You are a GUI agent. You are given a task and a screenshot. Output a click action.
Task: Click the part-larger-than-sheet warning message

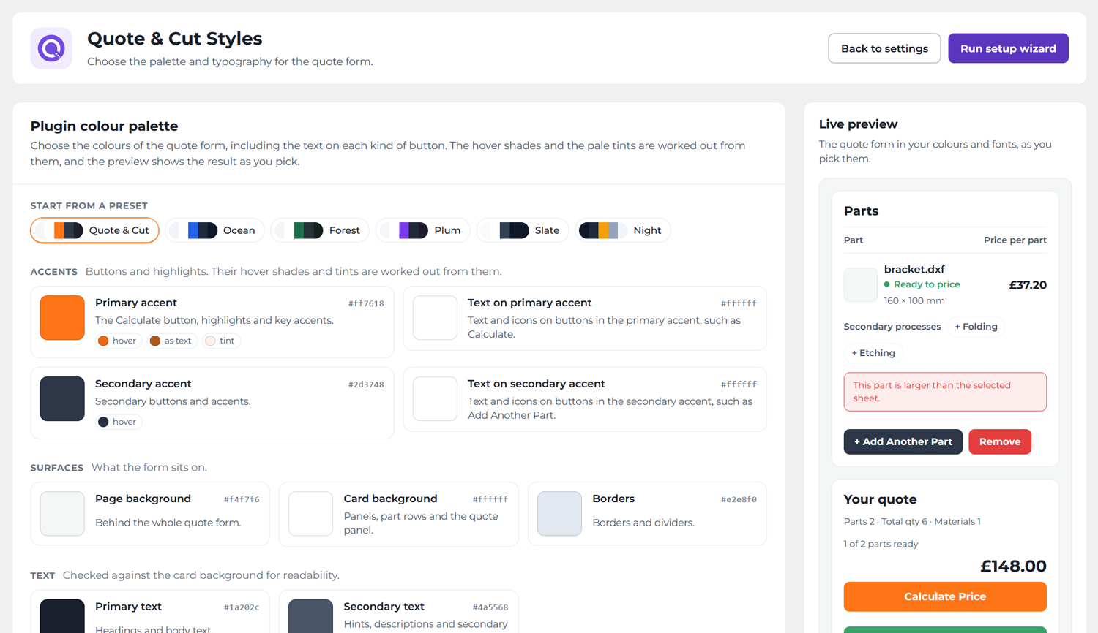(945, 392)
